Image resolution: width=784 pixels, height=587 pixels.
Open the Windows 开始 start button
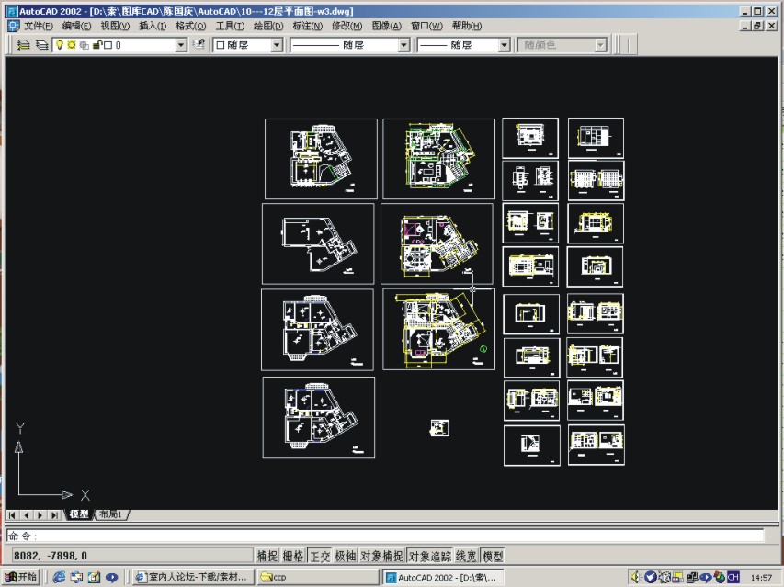(x=20, y=577)
